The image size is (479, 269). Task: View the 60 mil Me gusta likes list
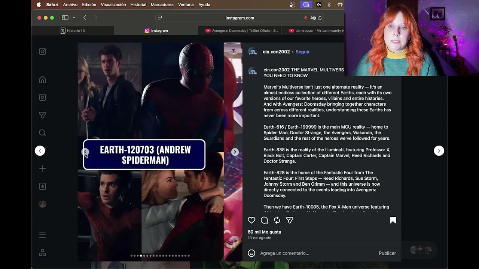point(264,232)
